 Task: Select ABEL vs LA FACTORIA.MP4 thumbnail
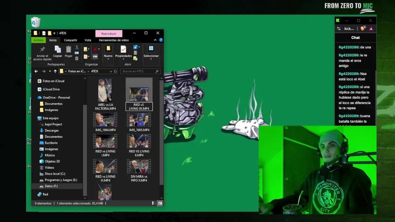pyautogui.click(x=105, y=90)
